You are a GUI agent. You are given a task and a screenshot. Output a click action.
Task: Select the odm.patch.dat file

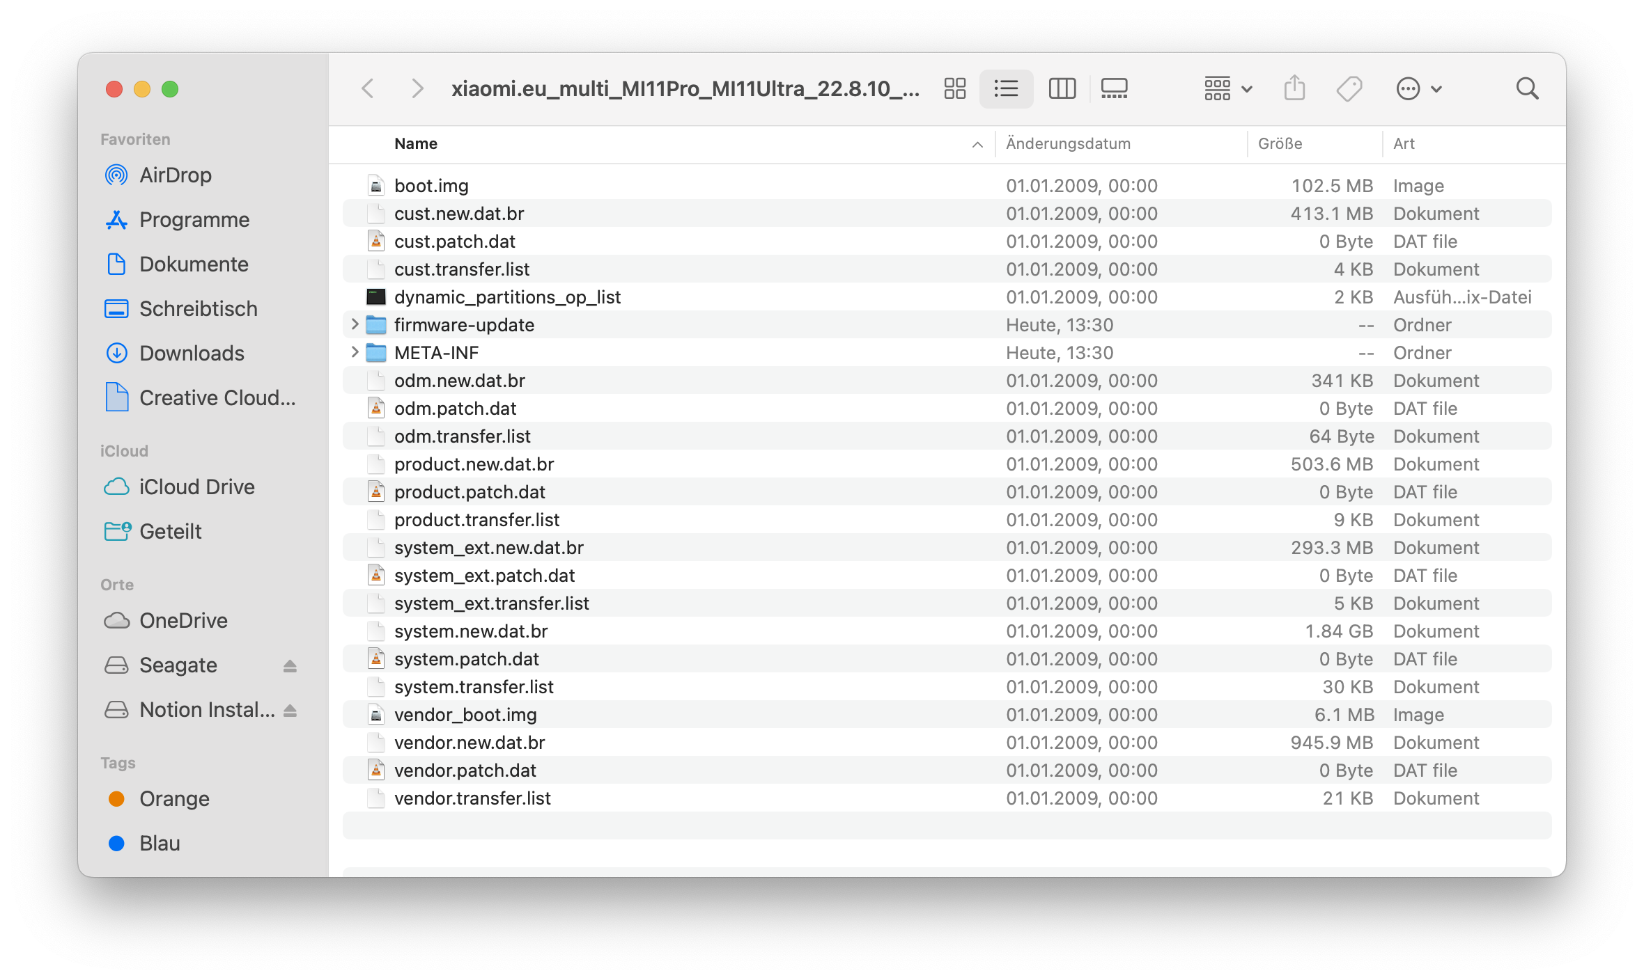[947, 408]
